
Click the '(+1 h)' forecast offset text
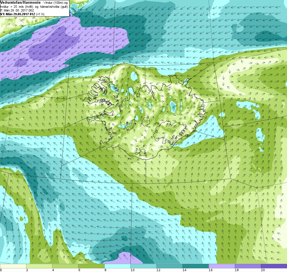tap(40, 14)
